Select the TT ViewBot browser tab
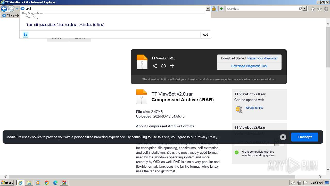 [11, 16]
